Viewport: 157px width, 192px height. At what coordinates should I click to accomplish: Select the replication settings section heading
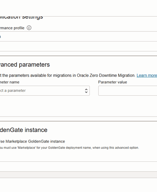point(21,17)
